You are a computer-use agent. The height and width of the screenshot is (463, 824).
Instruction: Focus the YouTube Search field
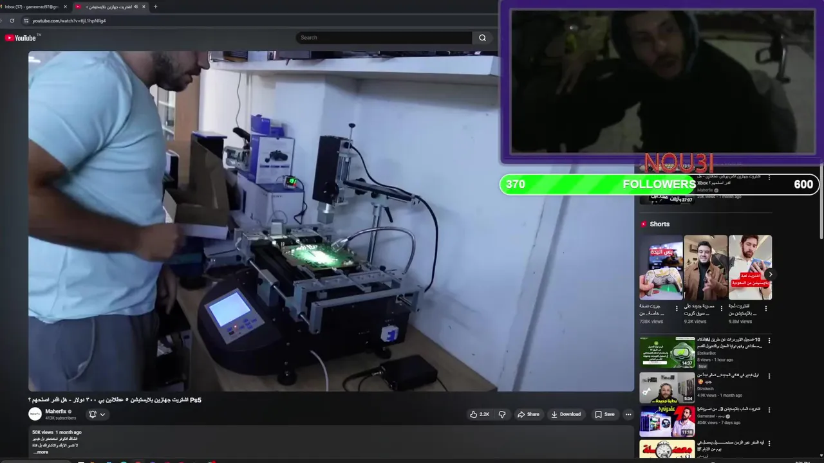[384, 38]
